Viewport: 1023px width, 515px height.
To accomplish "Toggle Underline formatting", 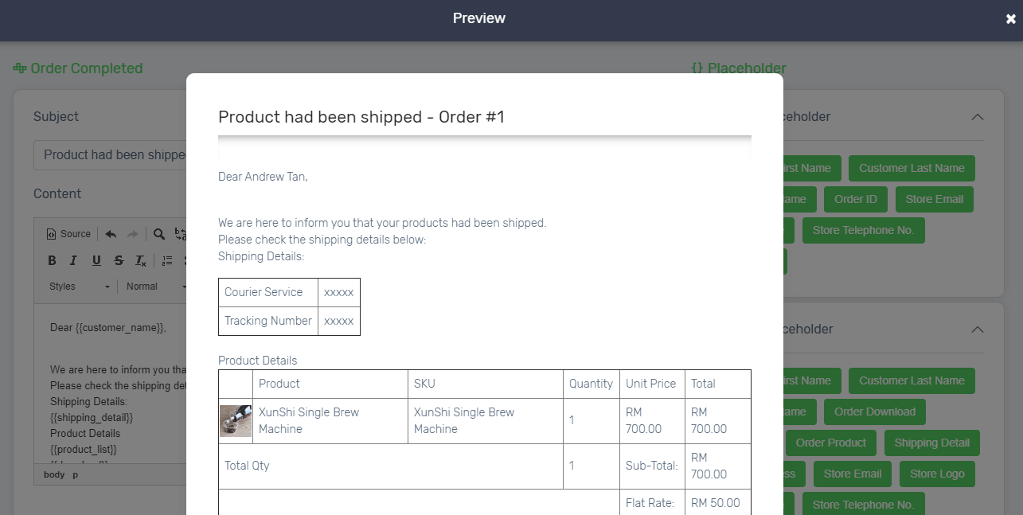I will 96,260.
